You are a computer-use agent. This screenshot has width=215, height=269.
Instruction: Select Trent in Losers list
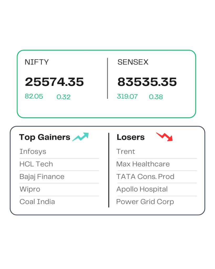[x=126, y=152]
